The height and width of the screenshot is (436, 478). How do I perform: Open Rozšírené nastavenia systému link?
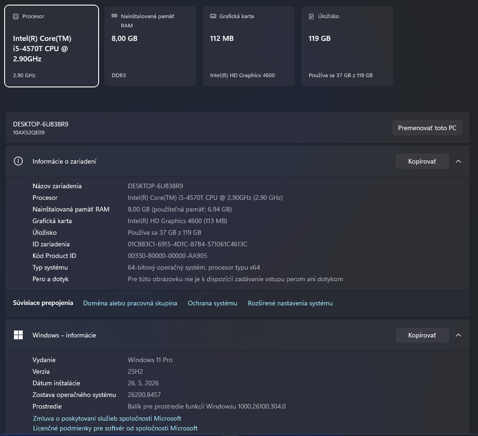[x=290, y=303]
